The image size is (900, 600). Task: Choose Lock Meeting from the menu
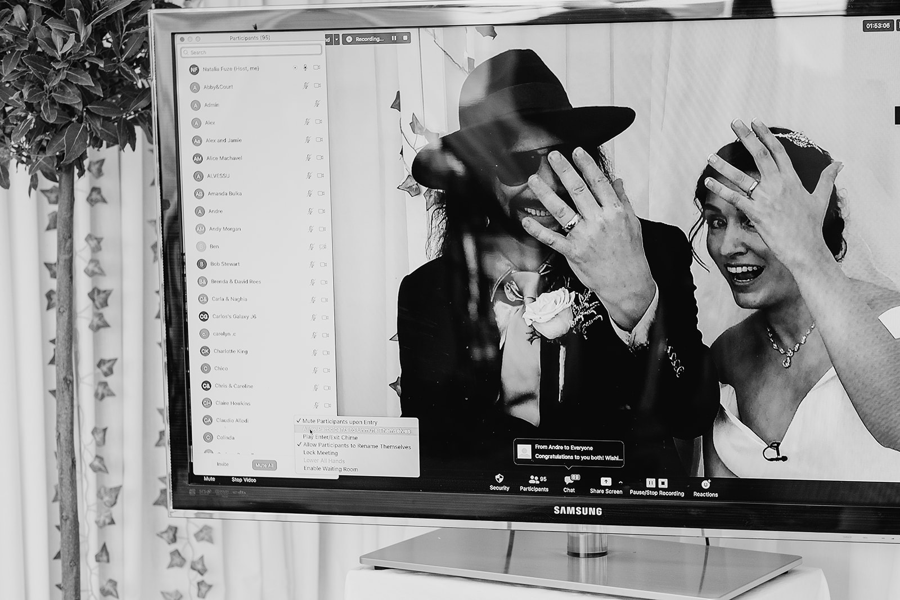320,453
